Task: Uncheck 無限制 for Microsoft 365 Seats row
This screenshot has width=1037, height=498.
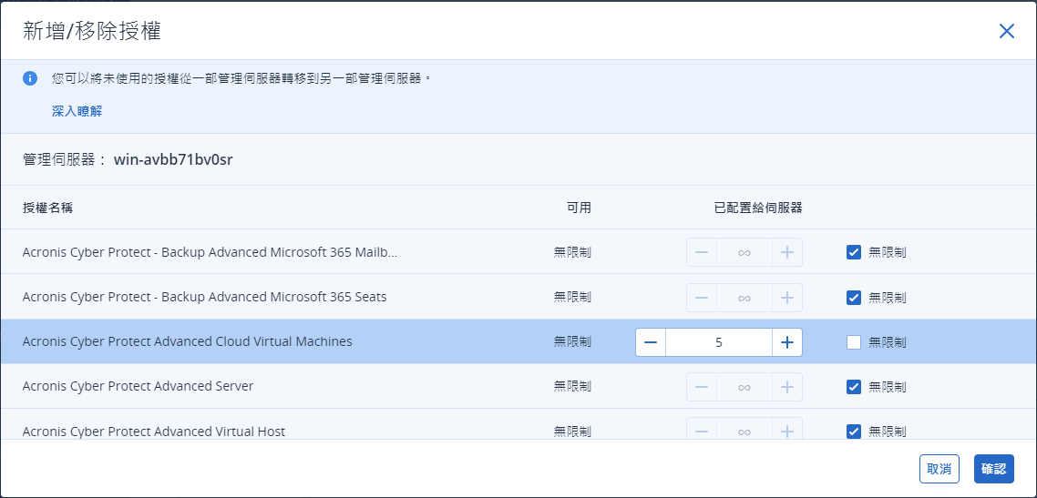Action: coord(854,297)
